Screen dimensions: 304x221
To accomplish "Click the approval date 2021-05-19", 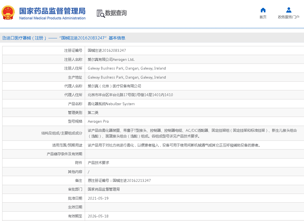I will pyautogui.click(x=98, y=198).
